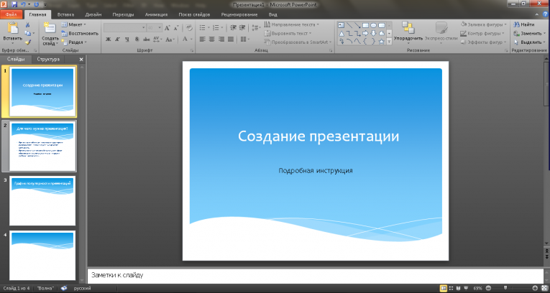Toggle bold Ж formatting
Viewport: 550px width, 293px height.
click(x=109, y=39)
